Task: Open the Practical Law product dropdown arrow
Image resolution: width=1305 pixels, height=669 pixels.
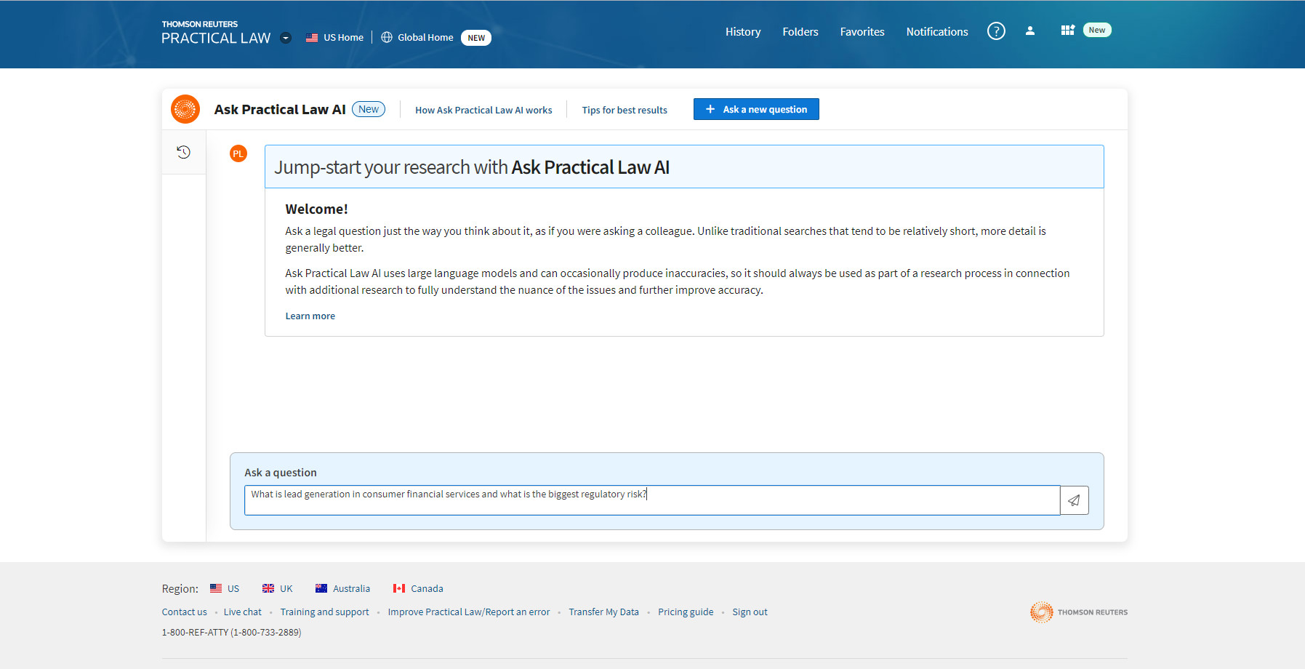Action: click(286, 38)
